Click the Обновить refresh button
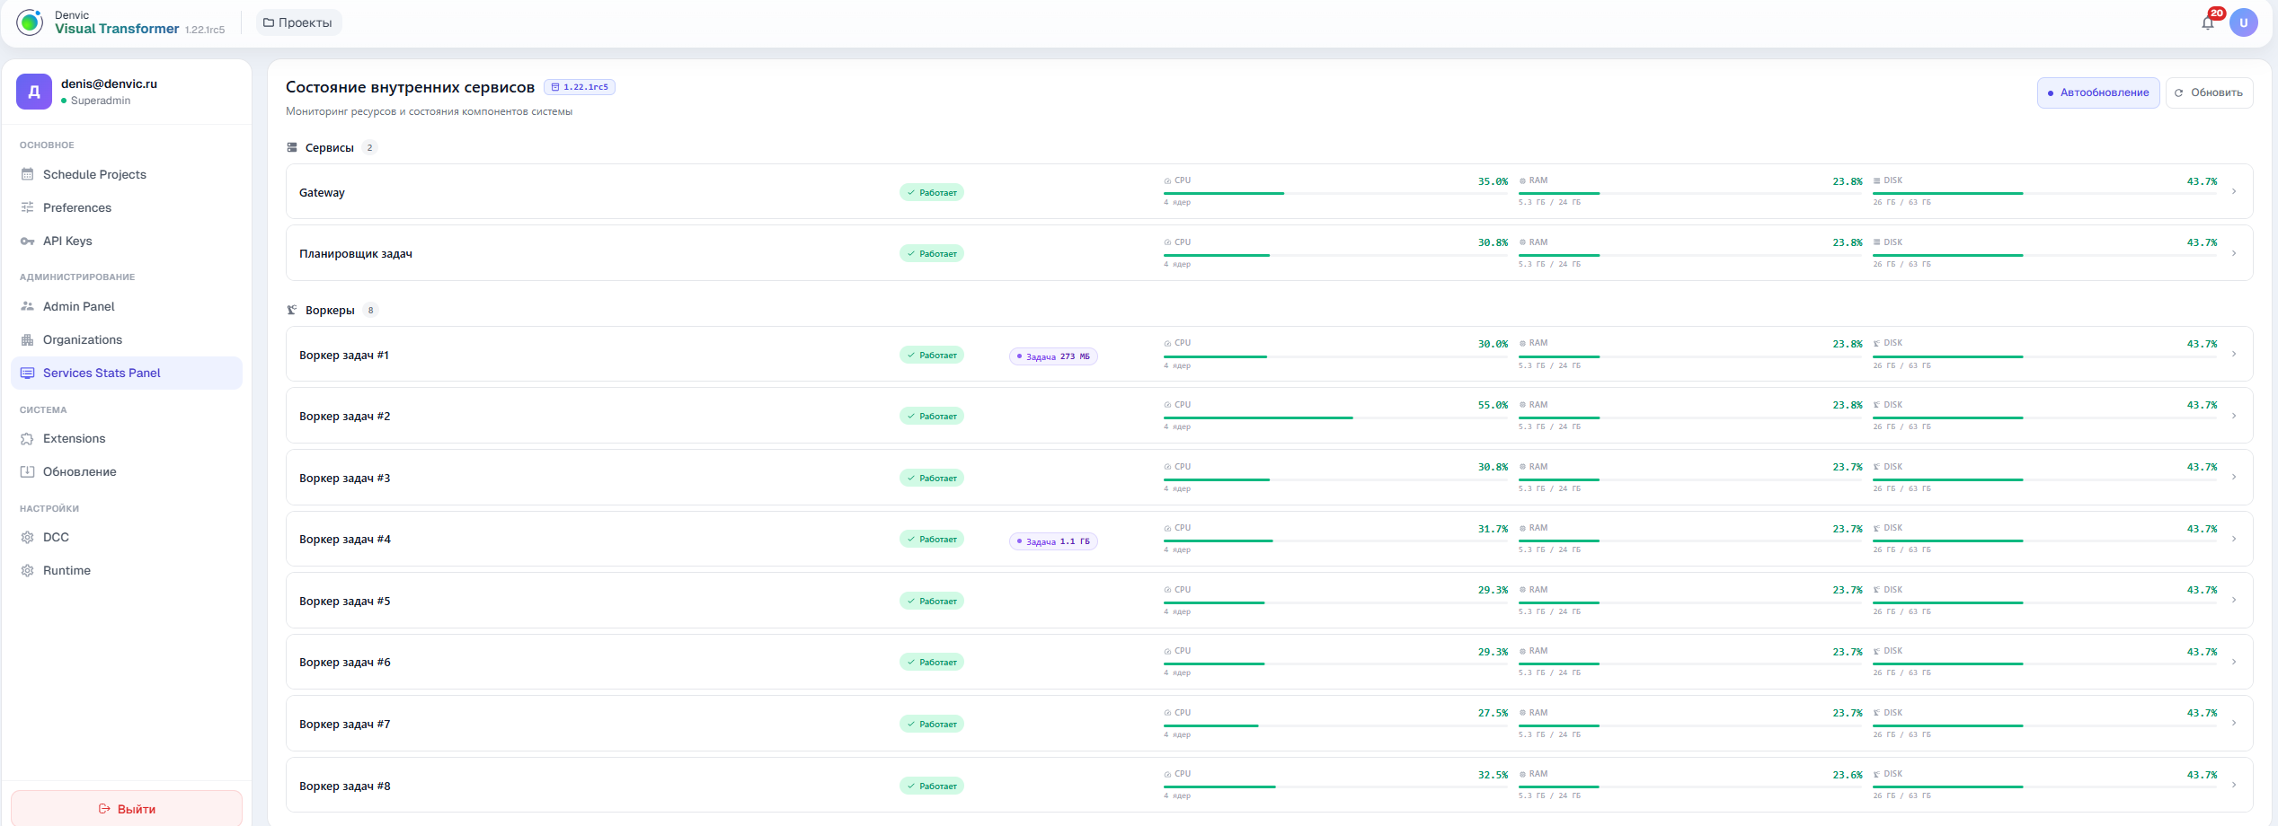Image resolution: width=2278 pixels, height=826 pixels. click(x=2209, y=92)
